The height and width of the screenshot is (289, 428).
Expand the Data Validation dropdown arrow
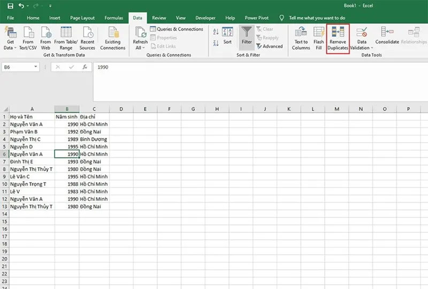(x=372, y=48)
